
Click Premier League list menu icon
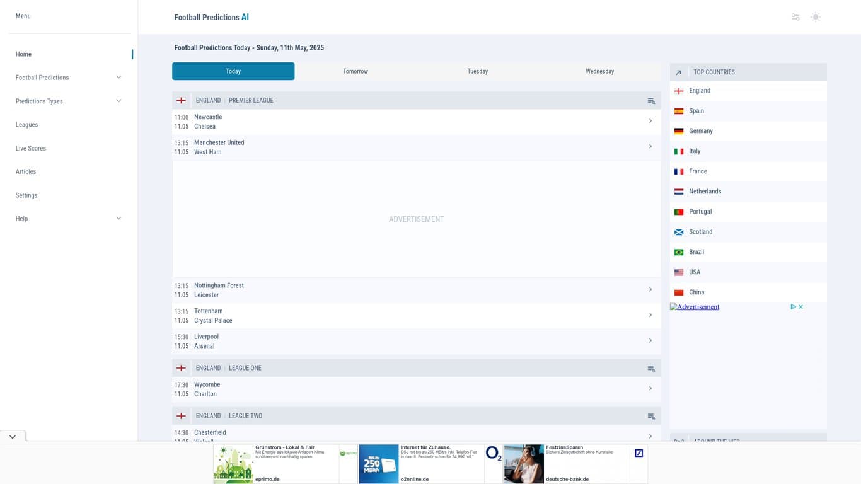click(651, 101)
